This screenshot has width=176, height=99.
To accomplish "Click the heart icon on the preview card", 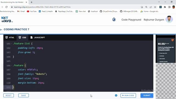I will coord(172,40).
